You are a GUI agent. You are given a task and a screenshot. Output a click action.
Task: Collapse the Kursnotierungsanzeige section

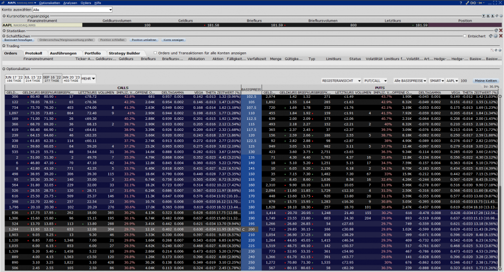pyautogui.click(x=3, y=16)
